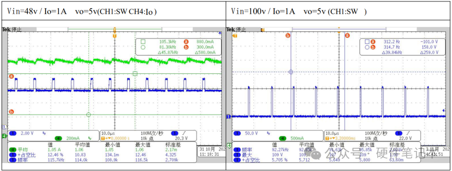Image resolution: width=452 pixels, height=171 pixels.
Task: Click the circle cursor on right scope's dashed line
Action: [290, 72]
